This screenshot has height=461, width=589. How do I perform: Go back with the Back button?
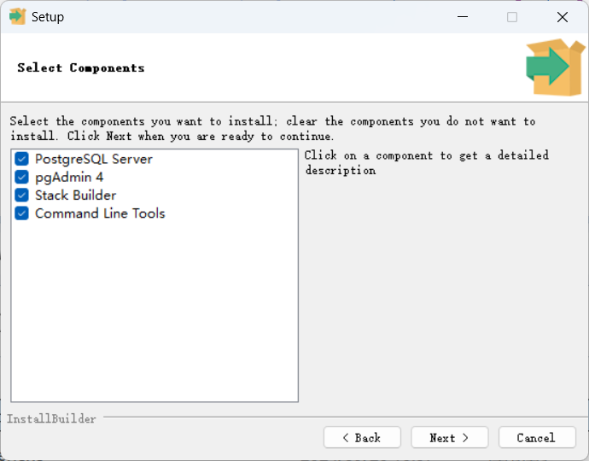[x=362, y=438]
